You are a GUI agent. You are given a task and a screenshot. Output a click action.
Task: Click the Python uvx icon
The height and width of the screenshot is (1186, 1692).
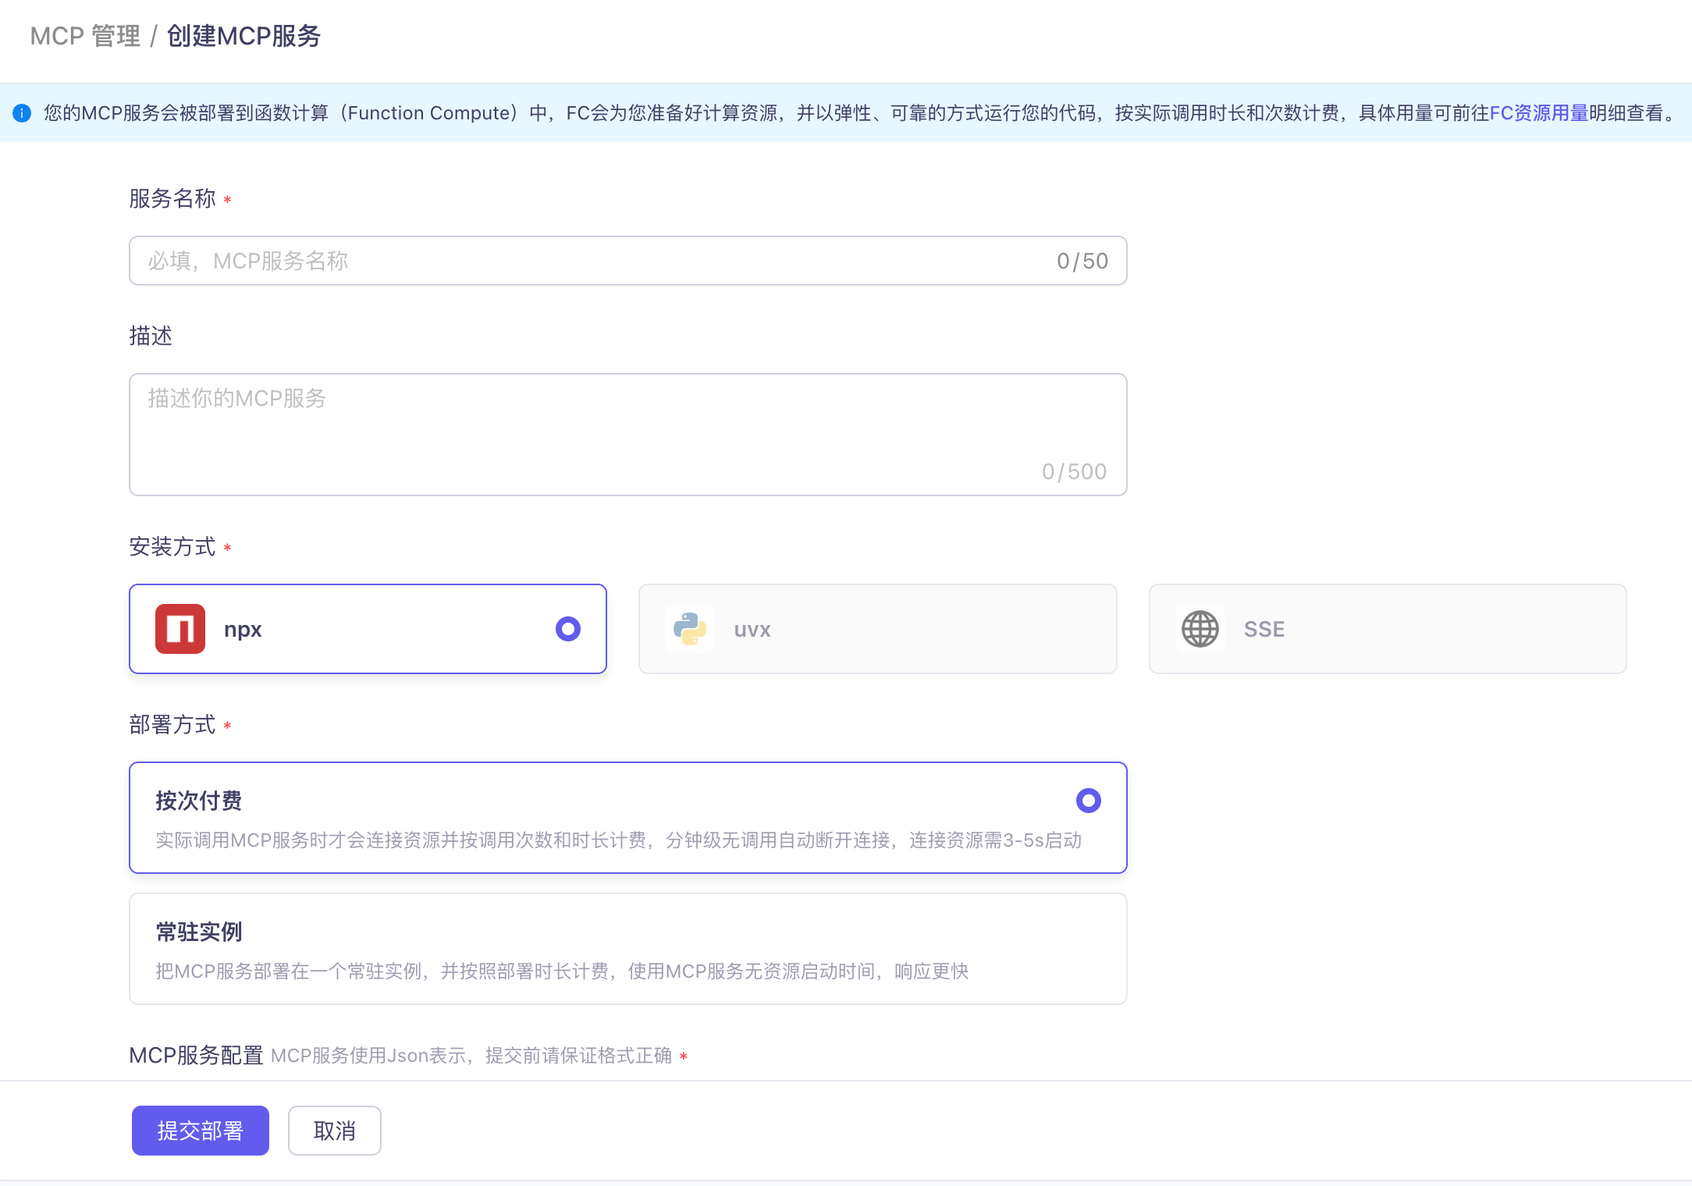click(x=690, y=629)
